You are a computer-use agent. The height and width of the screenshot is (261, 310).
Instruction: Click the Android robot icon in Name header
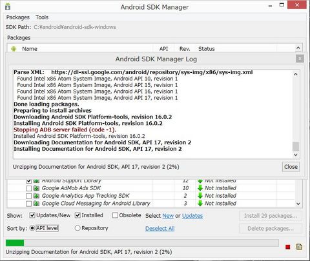point(14,49)
